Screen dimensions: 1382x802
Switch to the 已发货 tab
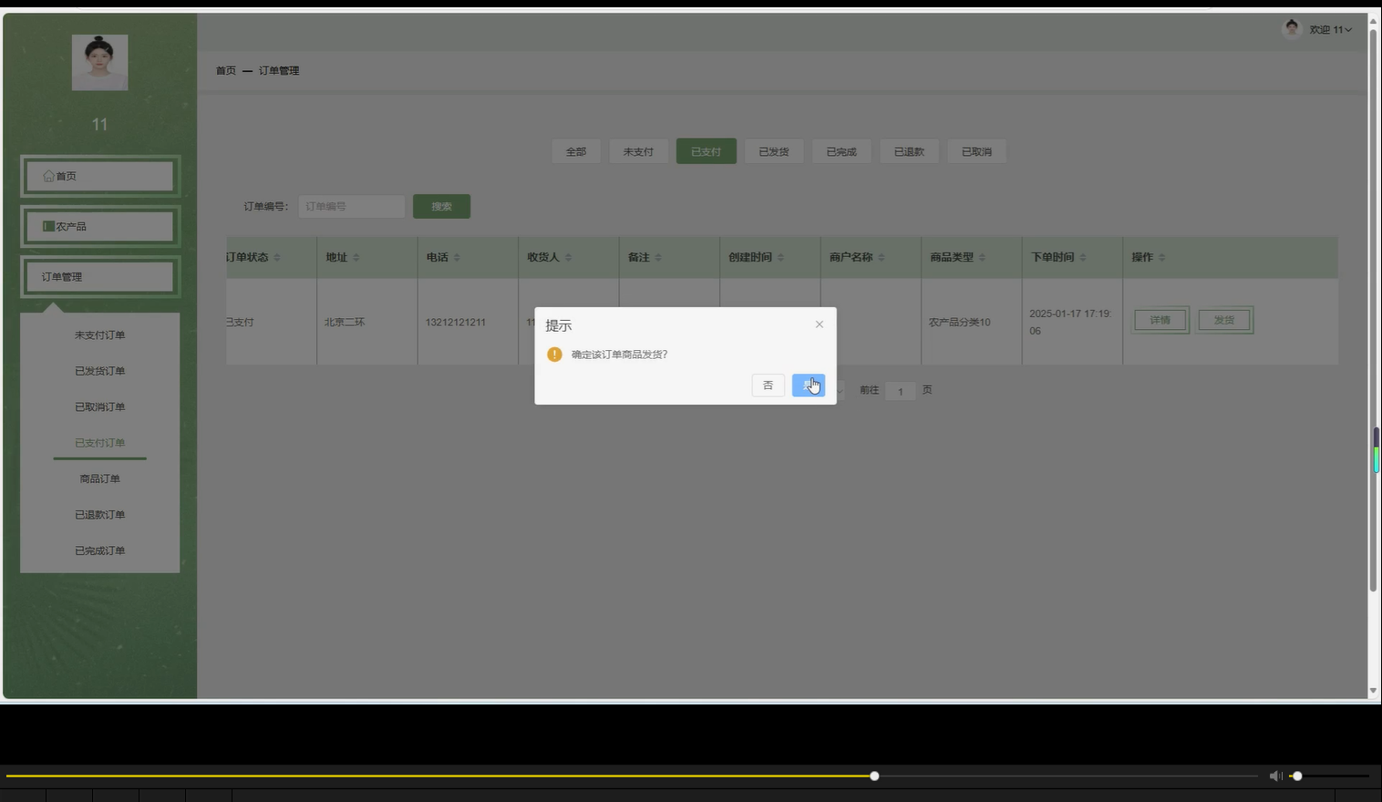pyautogui.click(x=774, y=151)
